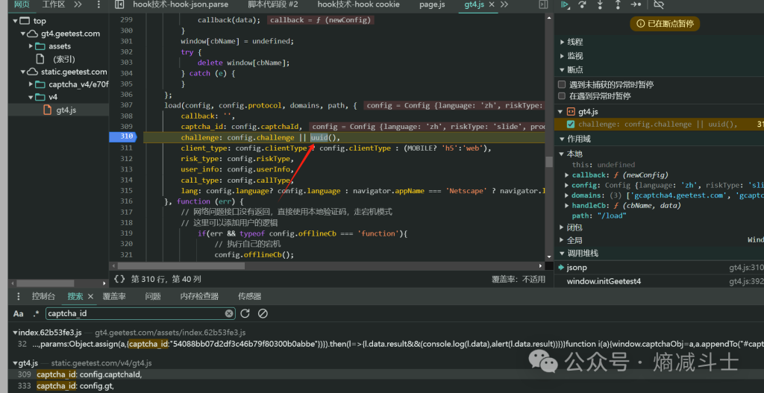Resume script execution in debugger
Screen dimensions: 764x393
565,5
